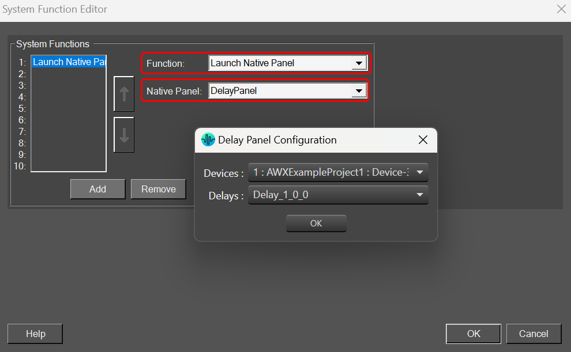This screenshot has width=571, height=352.
Task: Cancel the System Function Editor
Action: click(x=534, y=334)
